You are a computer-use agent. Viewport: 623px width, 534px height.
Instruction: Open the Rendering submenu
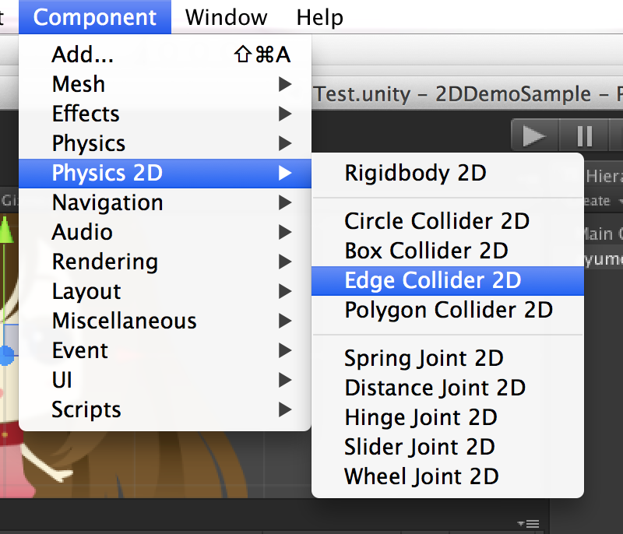pos(104,262)
